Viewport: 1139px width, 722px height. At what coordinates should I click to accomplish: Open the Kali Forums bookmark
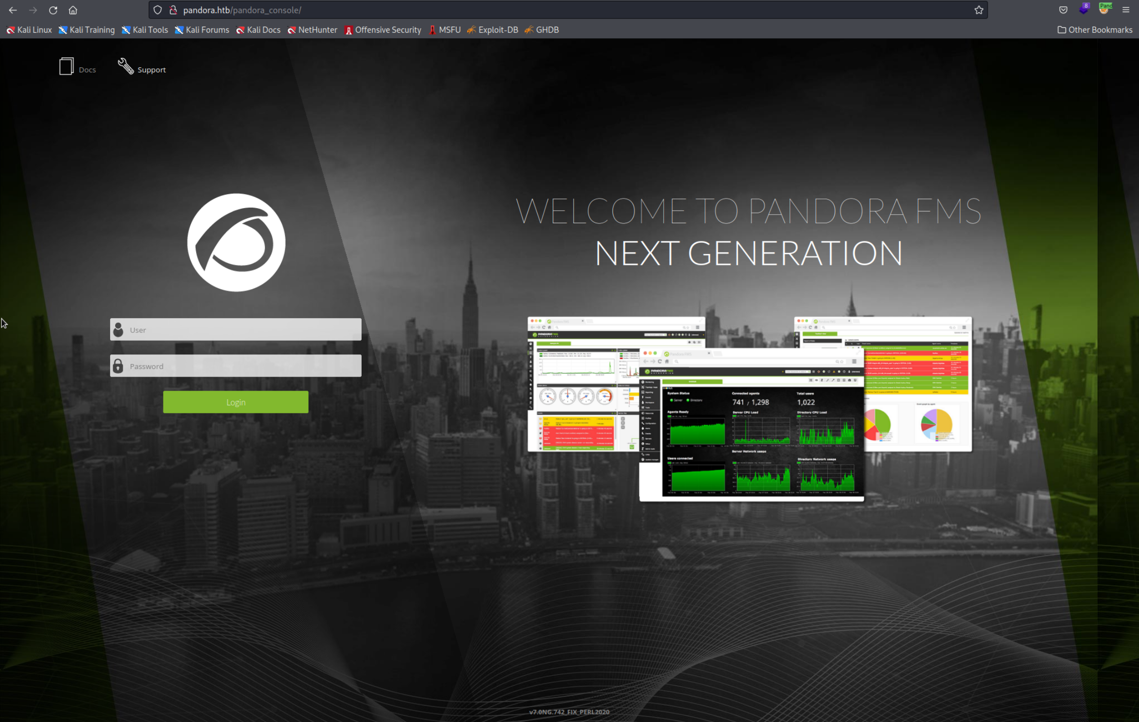point(202,30)
